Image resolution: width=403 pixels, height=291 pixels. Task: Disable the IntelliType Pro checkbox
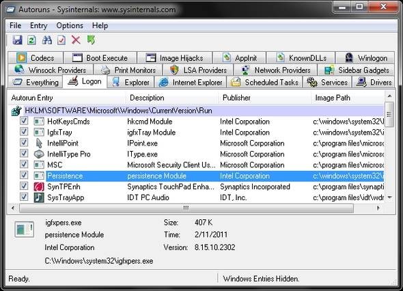[x=24, y=153]
